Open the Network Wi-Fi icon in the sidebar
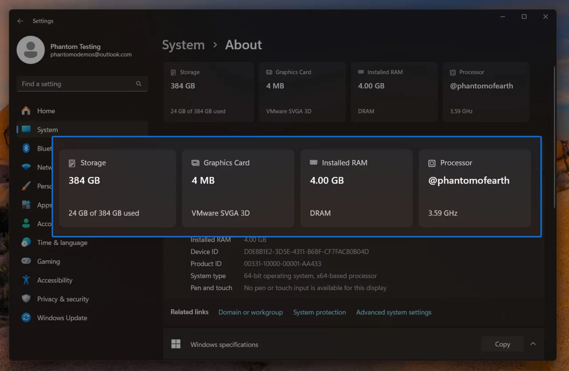 [26, 167]
